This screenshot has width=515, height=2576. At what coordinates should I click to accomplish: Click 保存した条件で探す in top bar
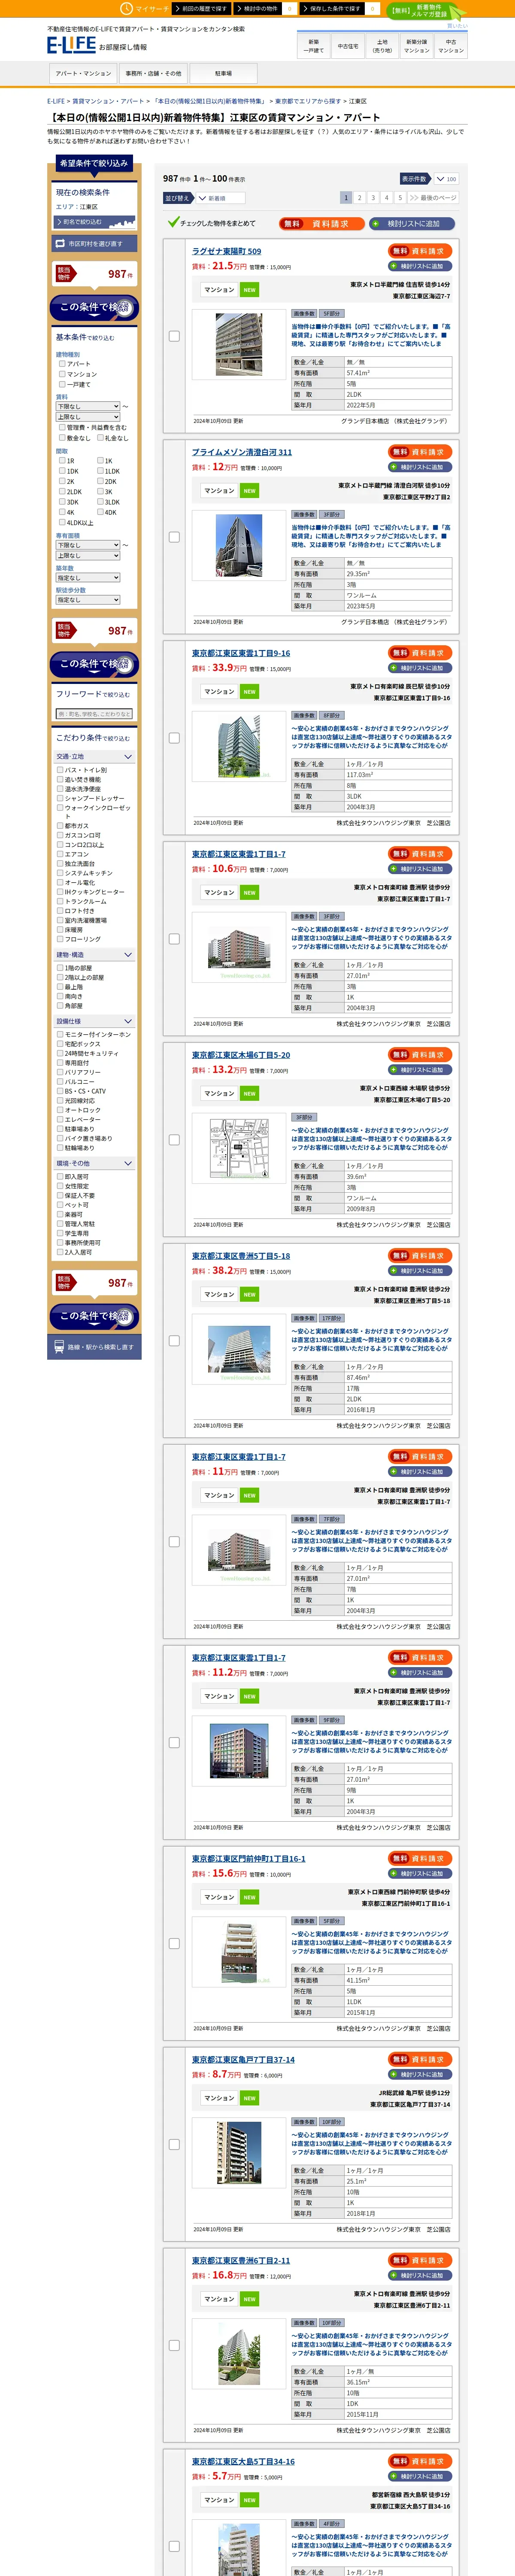pyautogui.click(x=332, y=8)
